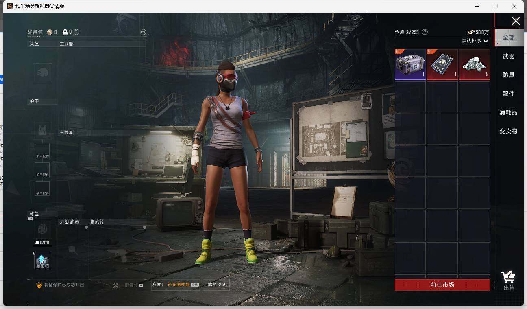Click the lower 主武器 header
The height and width of the screenshot is (309, 527).
(66, 133)
